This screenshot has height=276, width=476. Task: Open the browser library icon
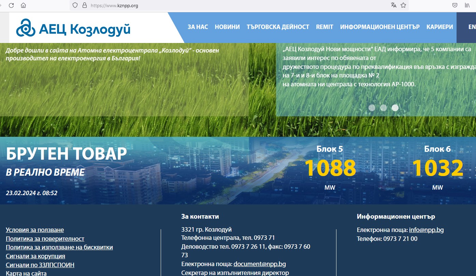tap(467, 5)
